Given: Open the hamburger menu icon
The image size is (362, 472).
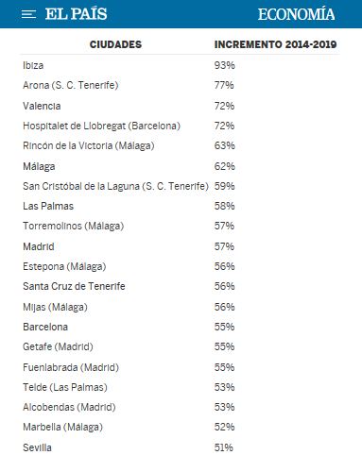Looking at the screenshot, I should tap(28, 14).
